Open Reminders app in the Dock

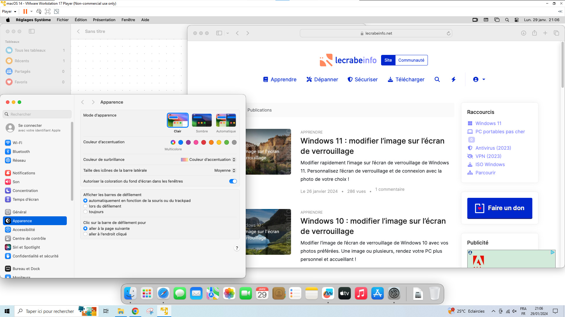295,293
